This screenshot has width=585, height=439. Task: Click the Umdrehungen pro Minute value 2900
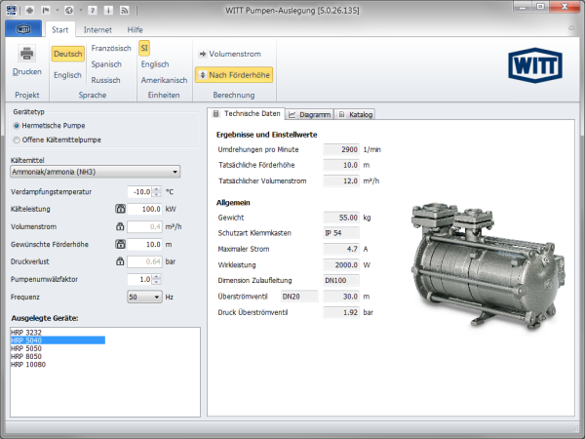(x=341, y=149)
